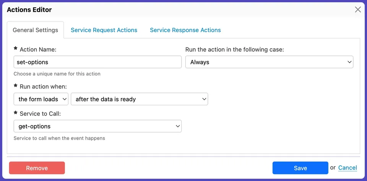The height and width of the screenshot is (181, 367).
Task: Expand the 'get-options' service dropdown
Action: [97, 126]
